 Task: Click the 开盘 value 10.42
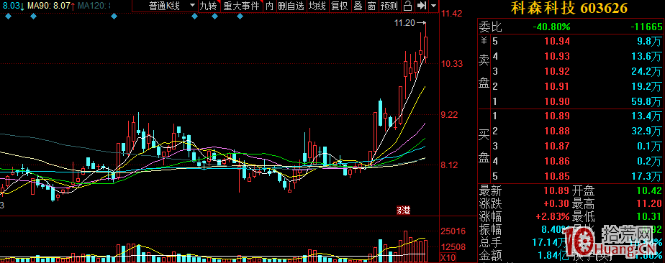[x=649, y=190]
